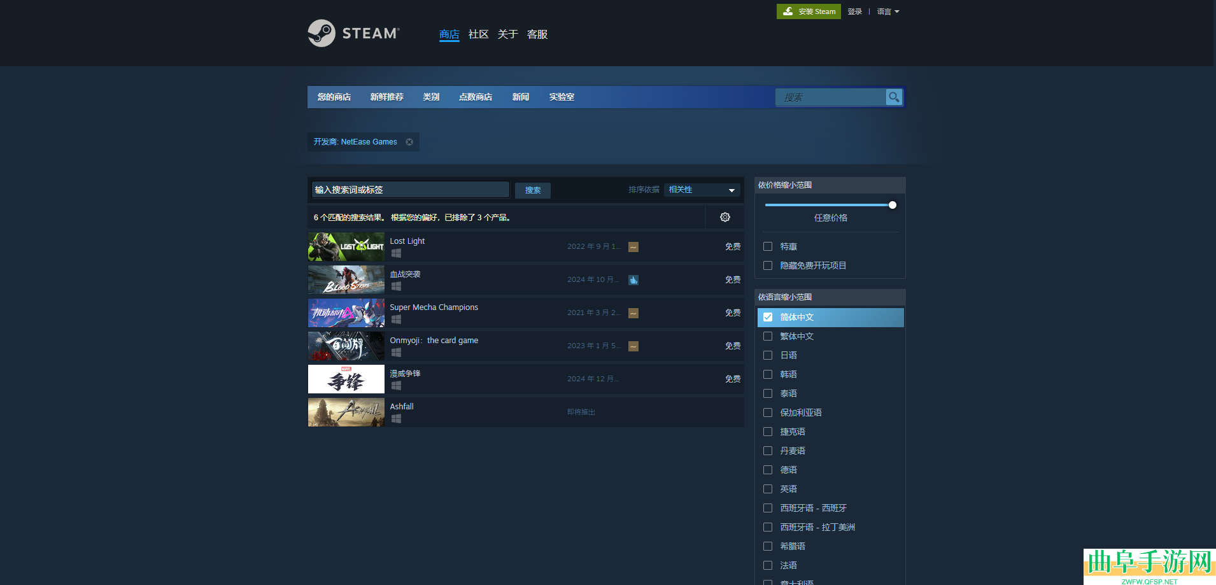
Task: Enable the 特惠 special offers checkbox
Action: (768, 246)
